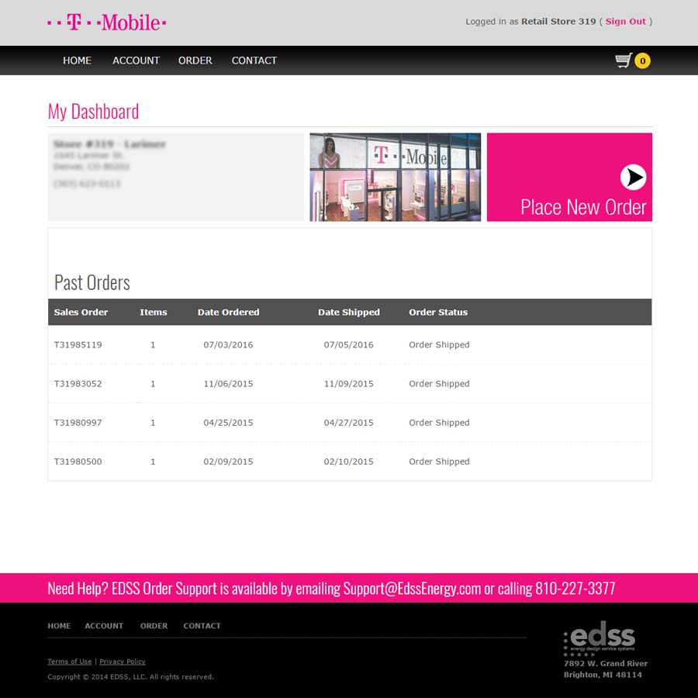Click the T-Mobile logo in header
Viewport: 698px width, 698px height.
point(107,22)
